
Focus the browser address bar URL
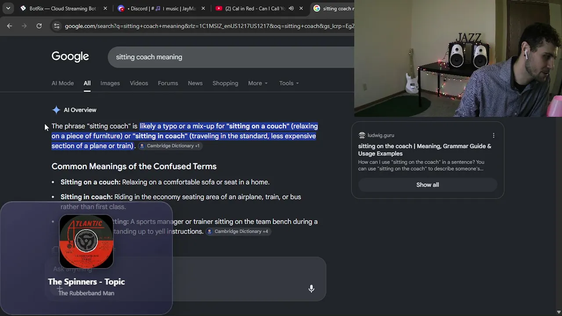(x=209, y=26)
